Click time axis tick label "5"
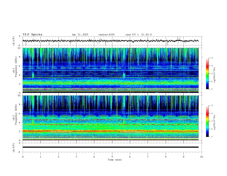227x176 pixels. coord(112,157)
